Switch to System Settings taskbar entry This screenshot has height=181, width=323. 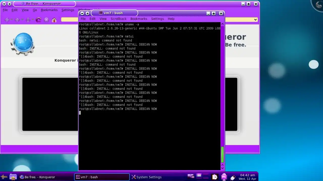point(157,177)
